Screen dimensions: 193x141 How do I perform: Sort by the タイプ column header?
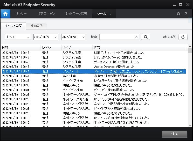coord(77,48)
